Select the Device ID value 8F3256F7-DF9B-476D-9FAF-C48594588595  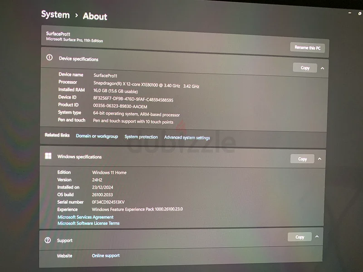[133, 99]
